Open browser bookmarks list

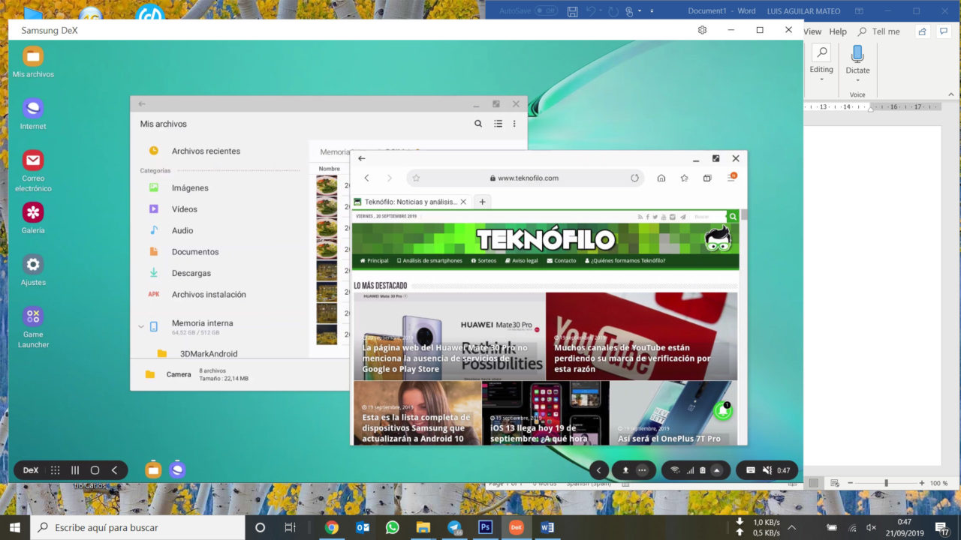(x=684, y=178)
